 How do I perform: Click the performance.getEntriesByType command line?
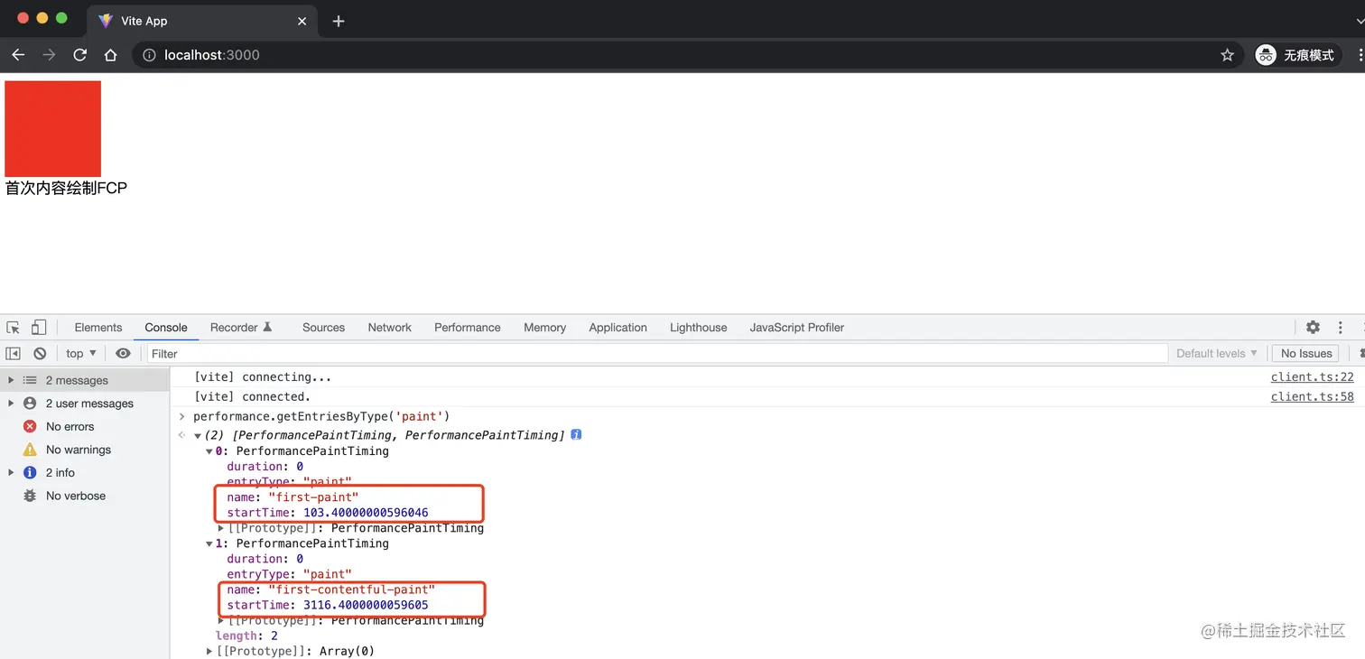pos(321,416)
